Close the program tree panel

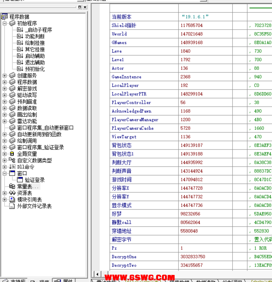tap(85, 7)
